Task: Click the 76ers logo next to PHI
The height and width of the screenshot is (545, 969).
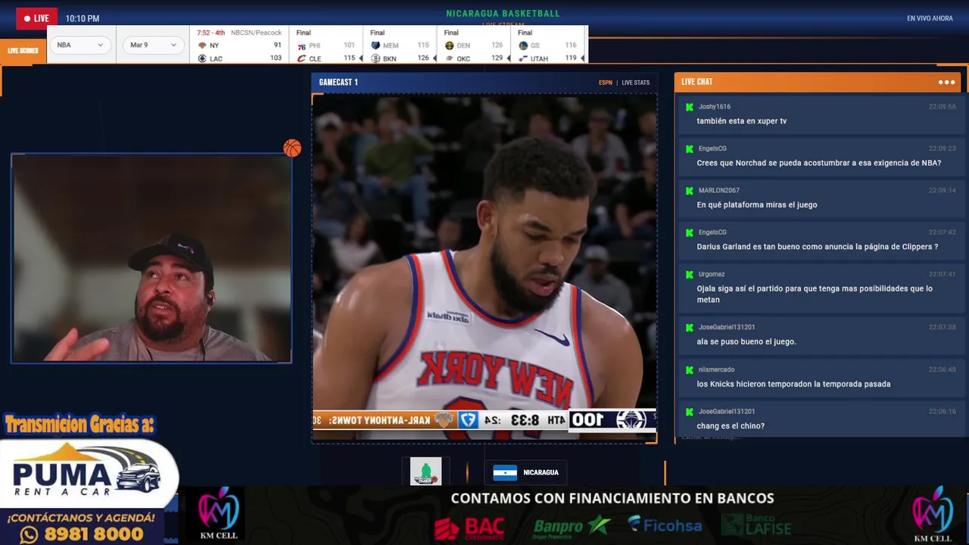Action: 301,45
